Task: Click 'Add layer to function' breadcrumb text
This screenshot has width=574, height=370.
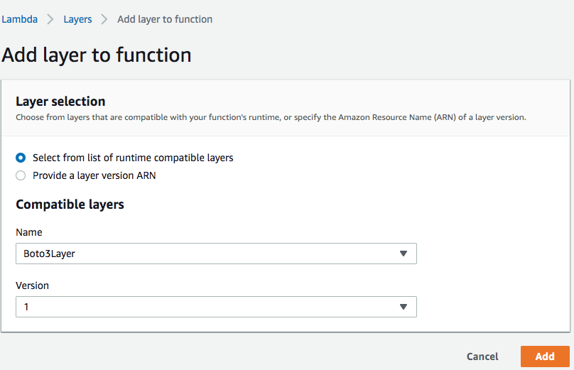Action: tap(165, 19)
